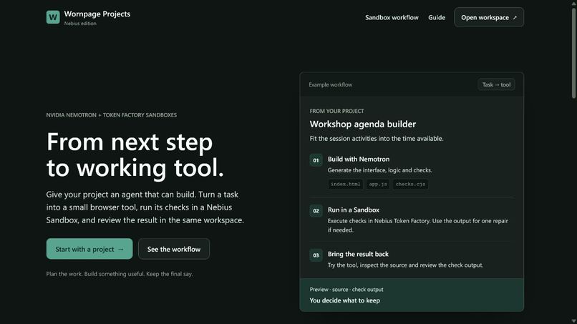This screenshot has height=324, width=577.
Task: Click the You decide what to keep text
Action: coord(344,300)
